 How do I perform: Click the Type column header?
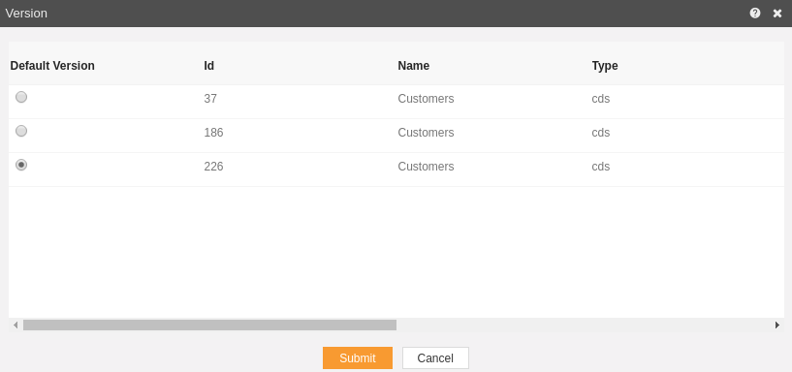click(605, 66)
